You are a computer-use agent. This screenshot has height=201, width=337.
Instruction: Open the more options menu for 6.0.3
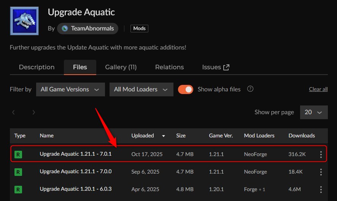(321, 190)
